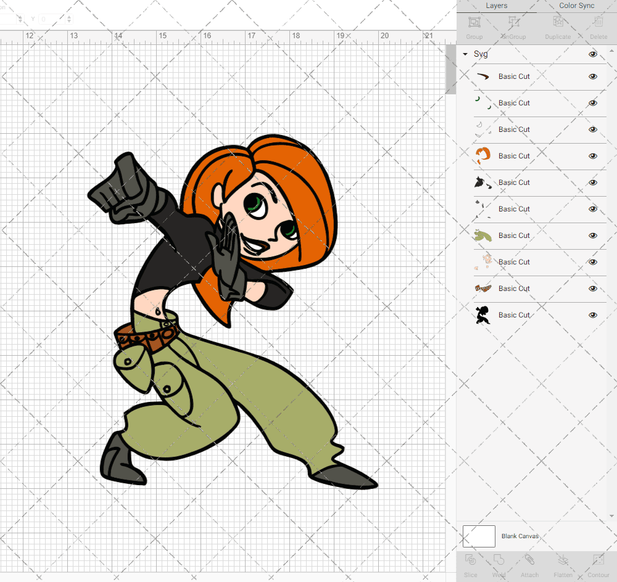Collapse the Svg layer group

465,54
